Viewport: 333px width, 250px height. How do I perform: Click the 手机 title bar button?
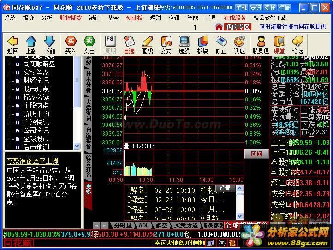pos(242,8)
